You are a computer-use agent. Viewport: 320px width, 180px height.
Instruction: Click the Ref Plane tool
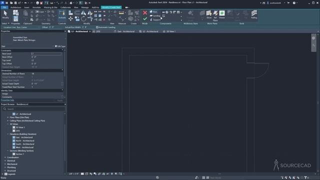[215, 15]
